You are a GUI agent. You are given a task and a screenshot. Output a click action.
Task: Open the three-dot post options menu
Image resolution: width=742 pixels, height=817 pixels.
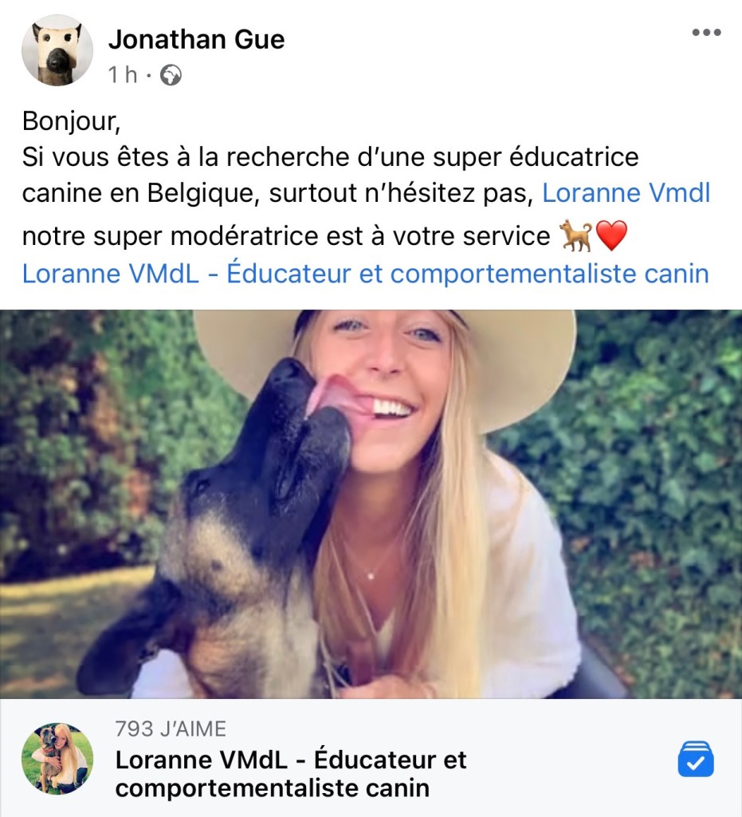click(706, 32)
